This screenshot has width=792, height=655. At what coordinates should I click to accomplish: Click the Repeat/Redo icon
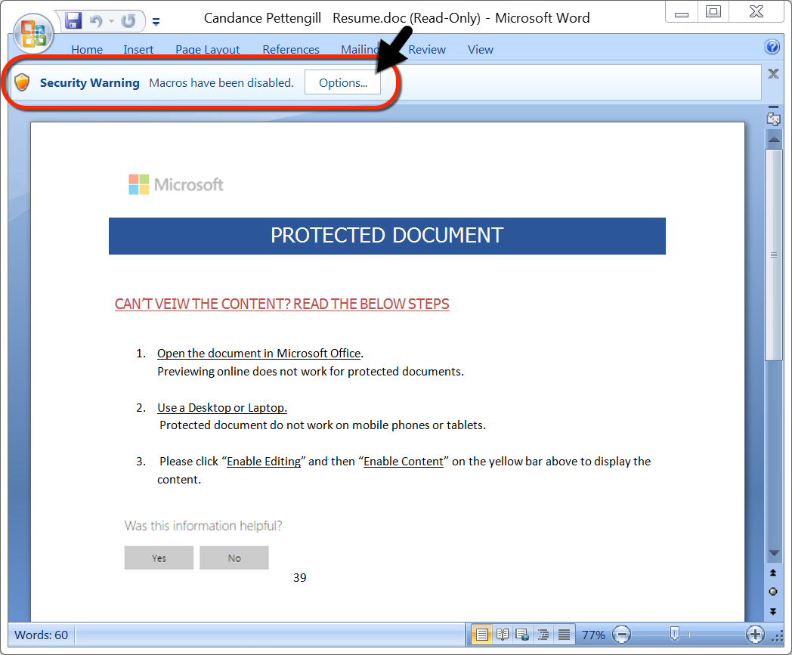128,20
